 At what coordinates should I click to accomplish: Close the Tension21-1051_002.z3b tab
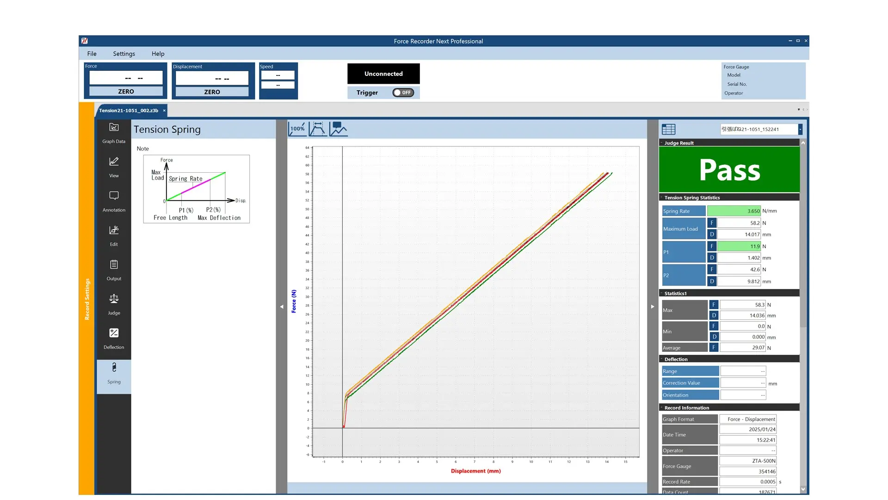164,111
